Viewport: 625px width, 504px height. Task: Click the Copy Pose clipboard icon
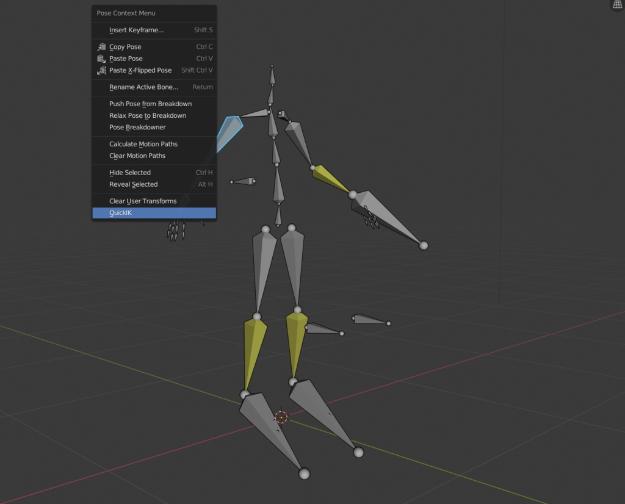(101, 46)
